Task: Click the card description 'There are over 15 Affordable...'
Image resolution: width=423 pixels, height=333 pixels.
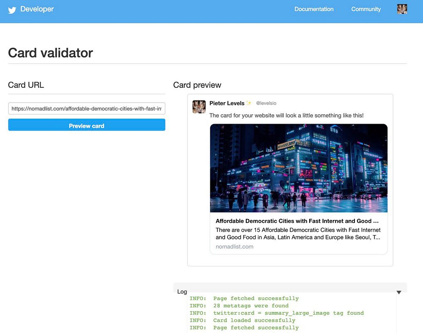Action: (x=298, y=234)
